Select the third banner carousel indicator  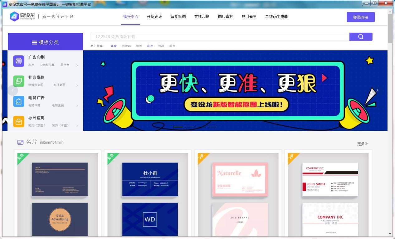(201, 127)
